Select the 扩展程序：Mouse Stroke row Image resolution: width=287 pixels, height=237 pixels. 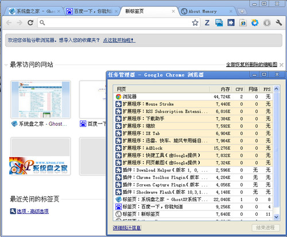193,104
